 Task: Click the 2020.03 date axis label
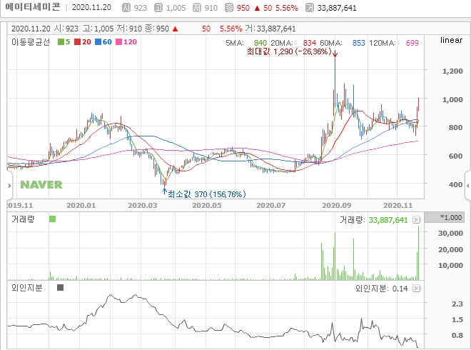tap(143, 206)
